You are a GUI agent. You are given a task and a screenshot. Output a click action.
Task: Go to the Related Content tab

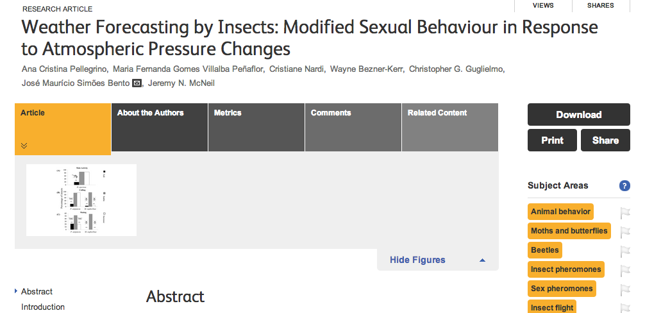click(450, 127)
